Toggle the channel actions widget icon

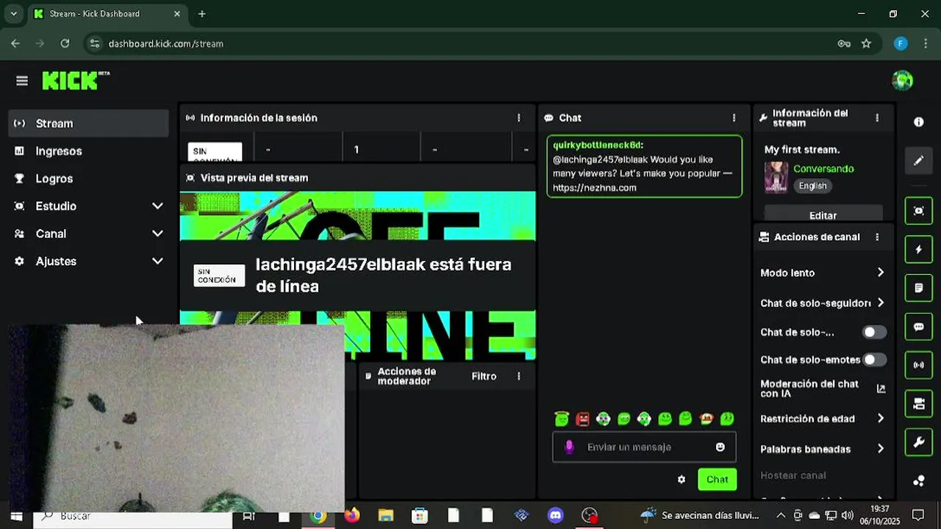pyautogui.click(x=919, y=403)
